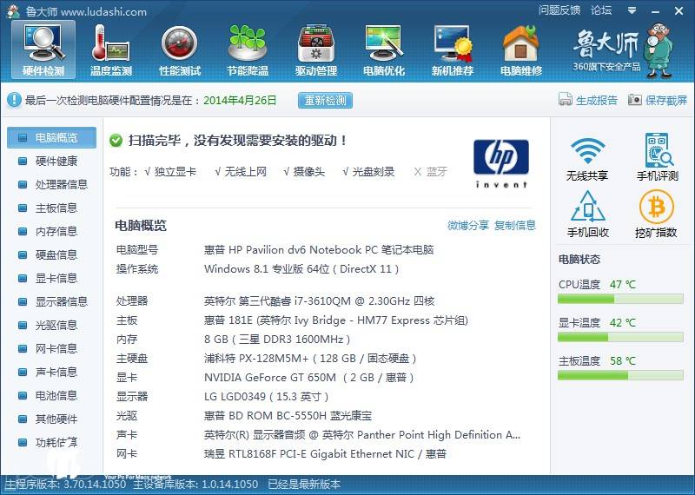Switch to 显卡信息 in the sidebar

(x=56, y=278)
